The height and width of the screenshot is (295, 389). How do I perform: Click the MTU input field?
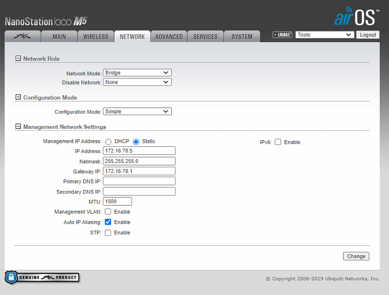117,202
